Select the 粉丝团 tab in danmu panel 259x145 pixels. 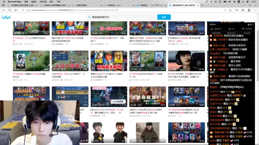[247, 33]
